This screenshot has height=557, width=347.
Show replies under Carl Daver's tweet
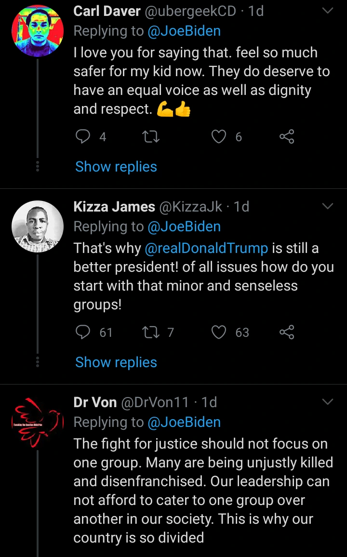pos(116,167)
